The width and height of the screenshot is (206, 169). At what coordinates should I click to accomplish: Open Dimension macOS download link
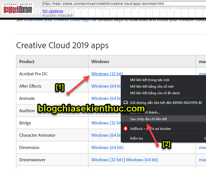(203, 148)
